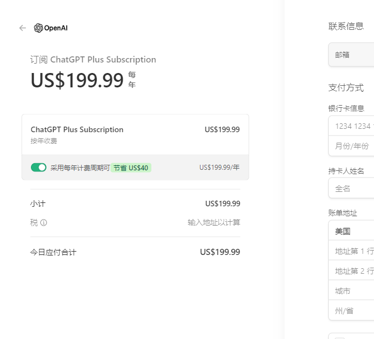Click the 持卡人姓名 label
Image resolution: width=374 pixels, height=339 pixels.
(346, 171)
